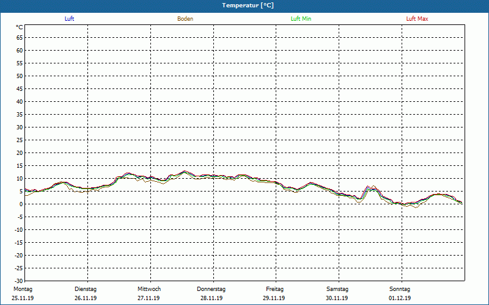This screenshot has width=489, height=305.
Task: Select the Donnerstag day label
Action: point(211,289)
